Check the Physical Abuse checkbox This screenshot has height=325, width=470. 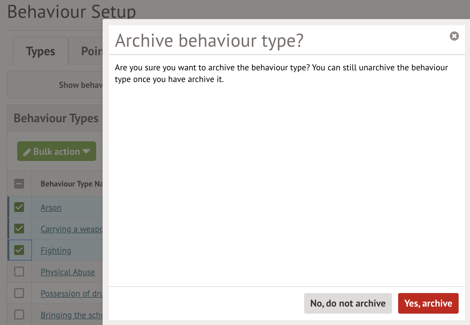pyautogui.click(x=19, y=272)
